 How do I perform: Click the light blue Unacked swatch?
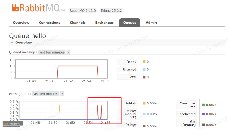point(144,70)
